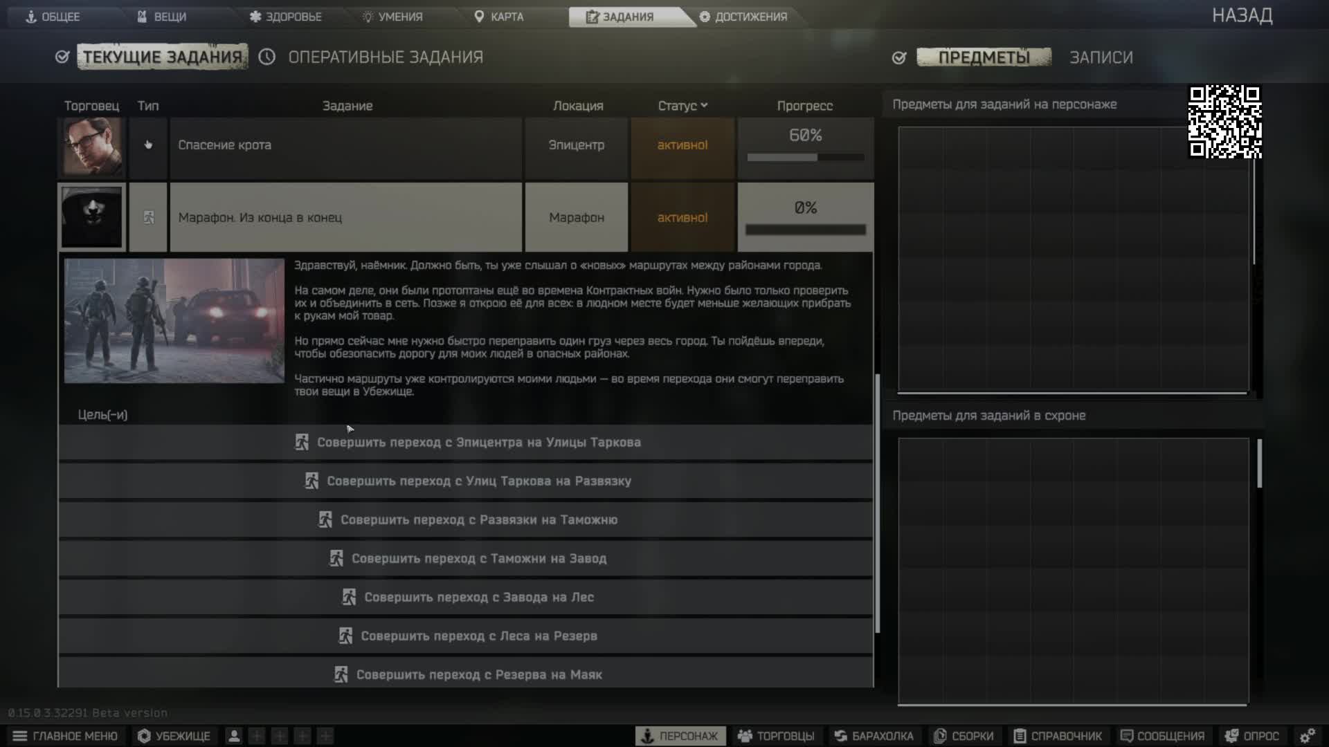The image size is (1329, 747).
Task: Open СБОРКИ weapon builds
Action: pyautogui.click(x=964, y=736)
